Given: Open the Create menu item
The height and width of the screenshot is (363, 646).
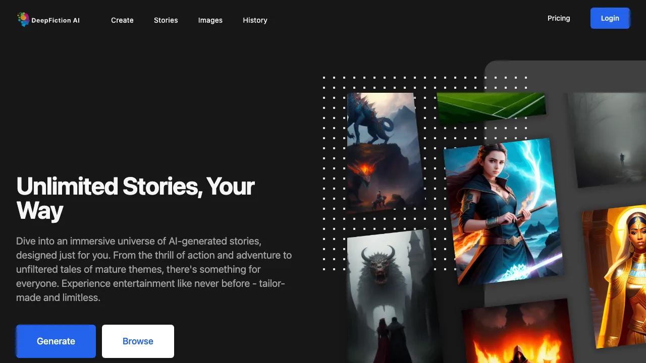Looking at the screenshot, I should (122, 20).
